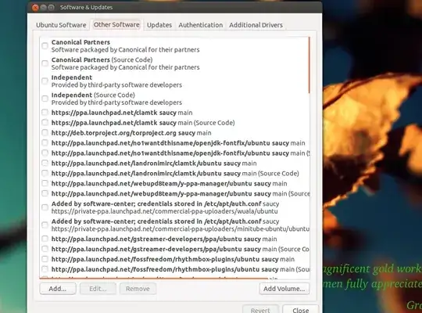422x313 pixels.
Task: Toggle Canonical Partners (Source Code) checkbox
Action: pos(45,63)
